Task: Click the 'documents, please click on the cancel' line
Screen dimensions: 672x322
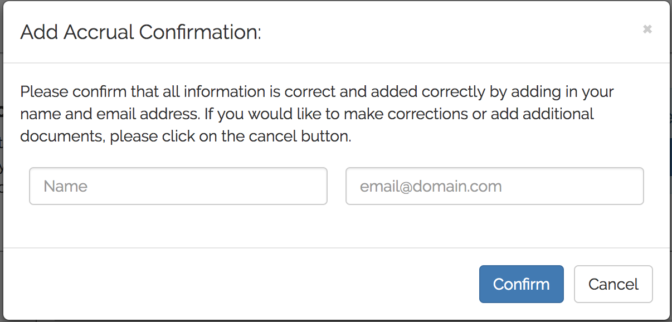Action: click(x=186, y=136)
